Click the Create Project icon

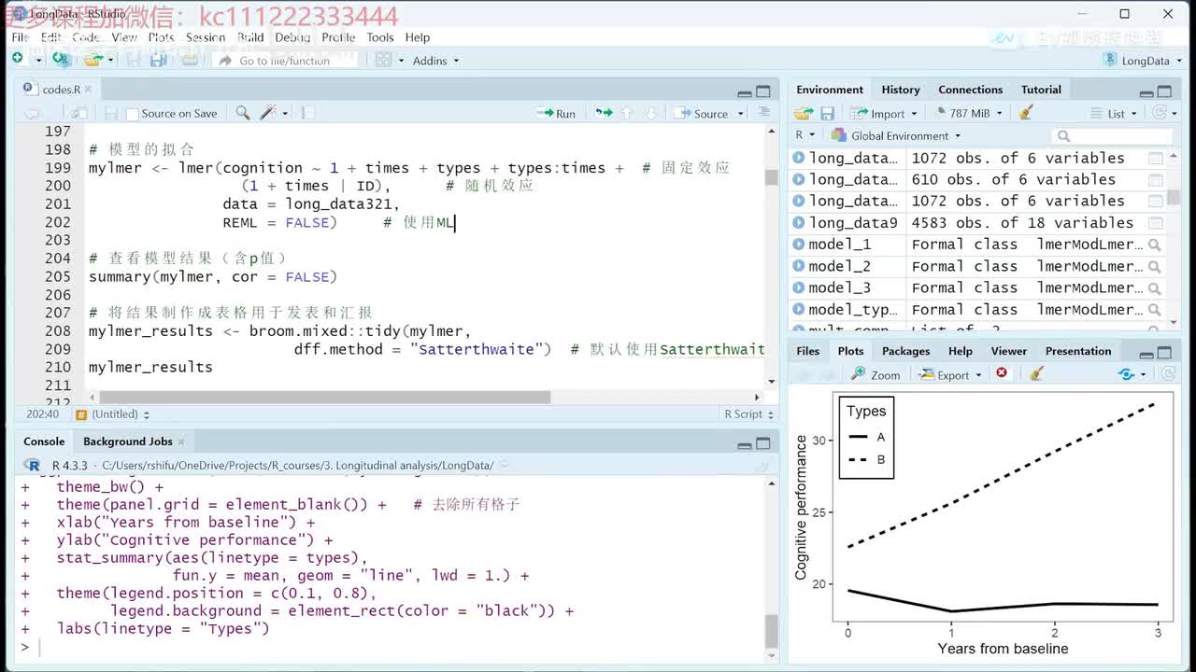pos(60,60)
